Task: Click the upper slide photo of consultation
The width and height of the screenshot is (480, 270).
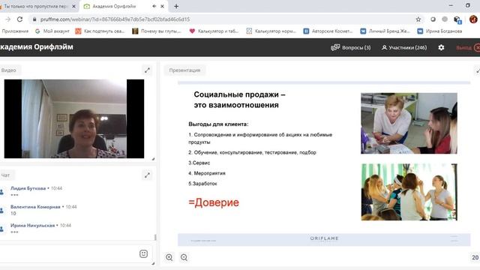Action: tap(409, 123)
